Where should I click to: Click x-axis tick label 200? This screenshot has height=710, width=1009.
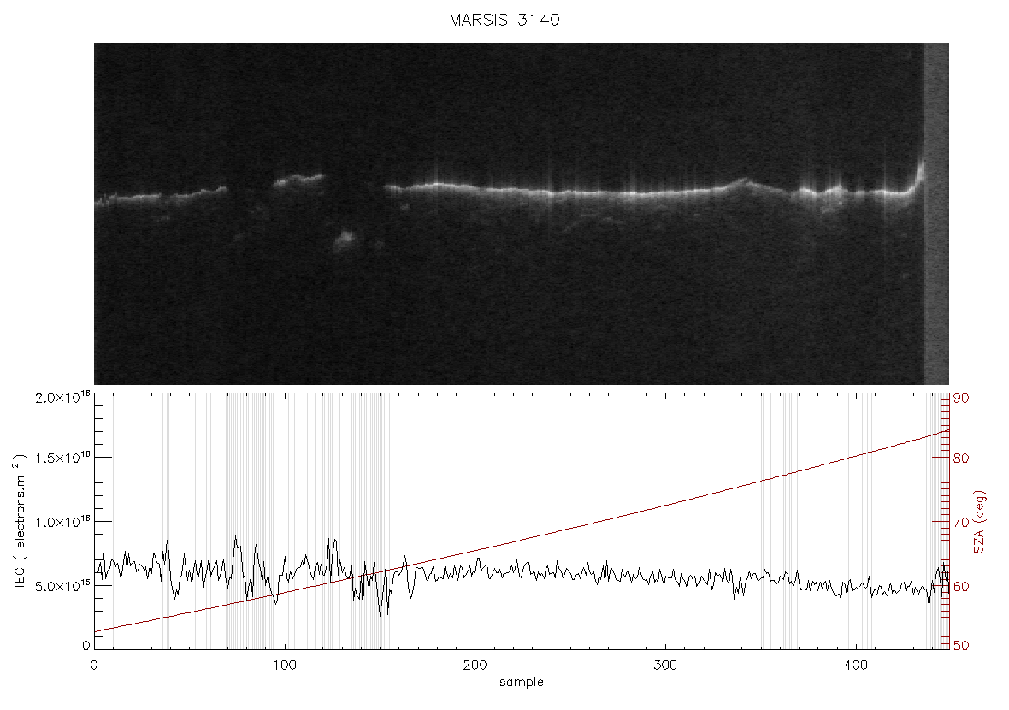pos(475,666)
